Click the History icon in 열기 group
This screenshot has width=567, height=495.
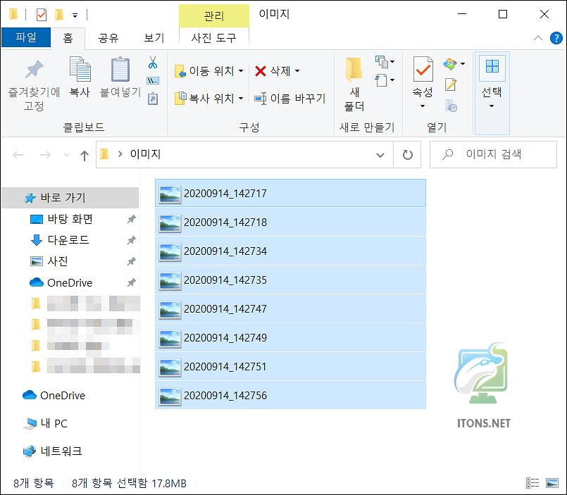pyautogui.click(x=451, y=106)
